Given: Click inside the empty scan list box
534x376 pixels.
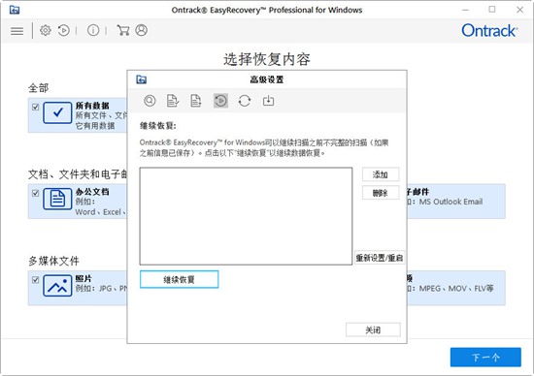Looking at the screenshot, I should click(246, 216).
